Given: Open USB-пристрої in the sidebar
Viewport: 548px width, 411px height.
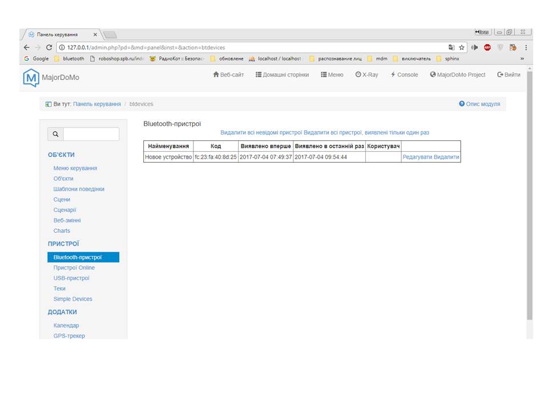Looking at the screenshot, I should tap(71, 278).
